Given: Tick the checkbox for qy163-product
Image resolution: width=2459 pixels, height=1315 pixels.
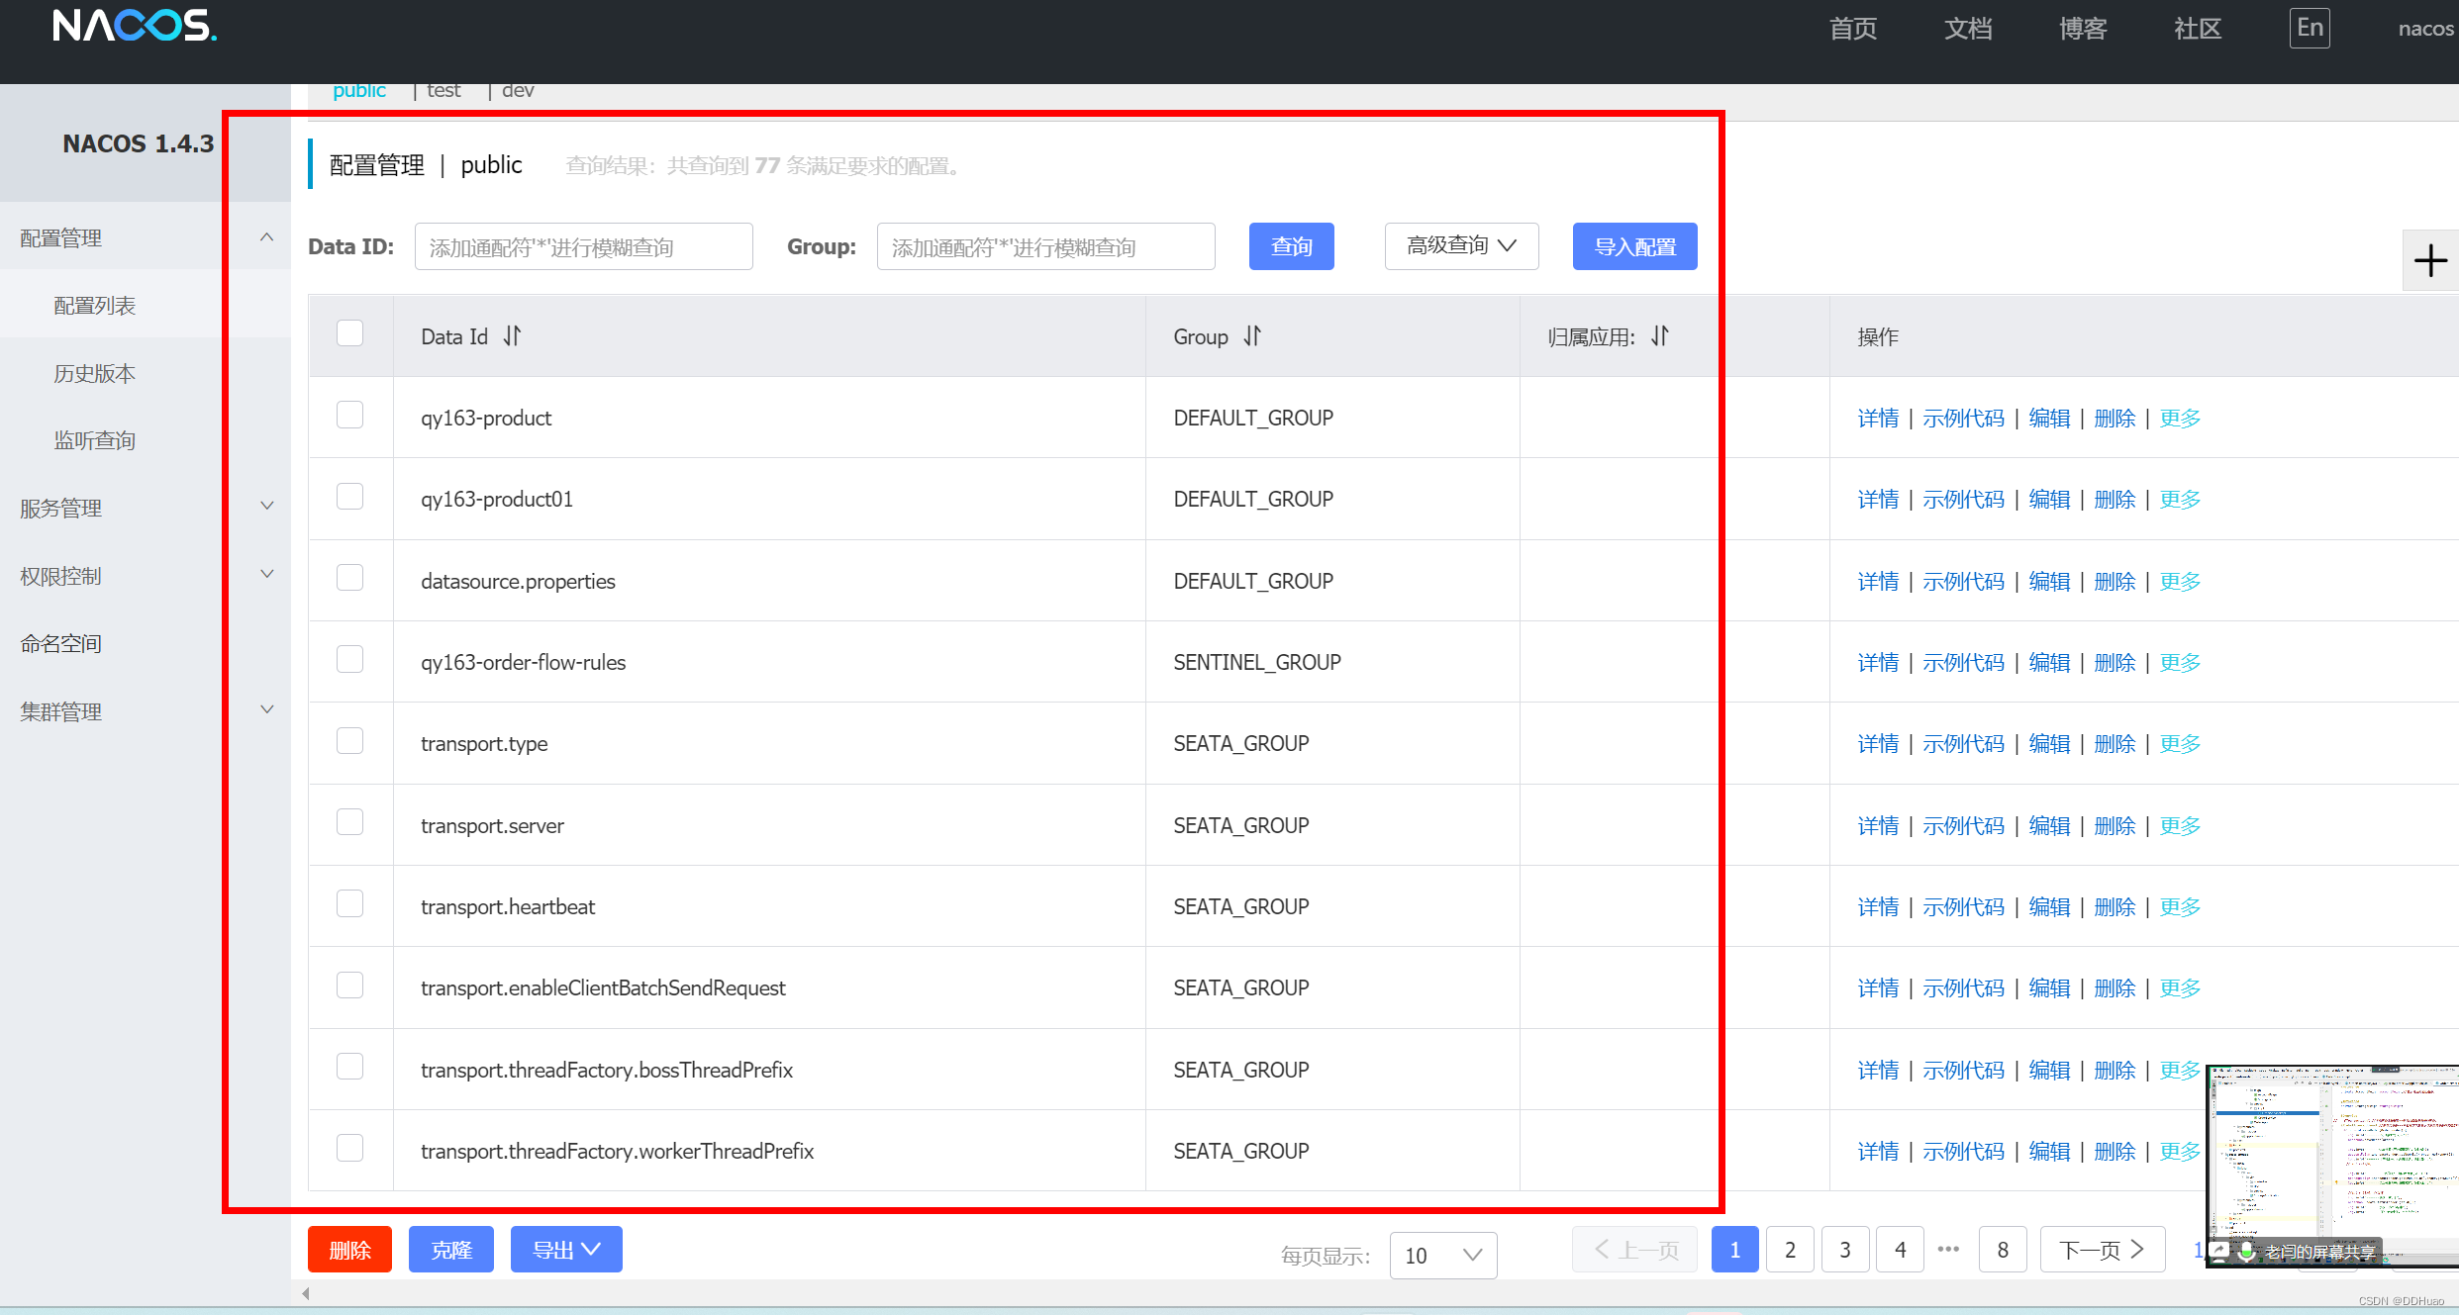Looking at the screenshot, I should pos(349,415).
